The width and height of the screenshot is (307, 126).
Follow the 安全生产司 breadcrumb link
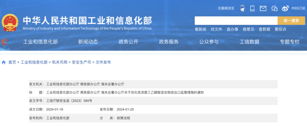(x=81, y=62)
